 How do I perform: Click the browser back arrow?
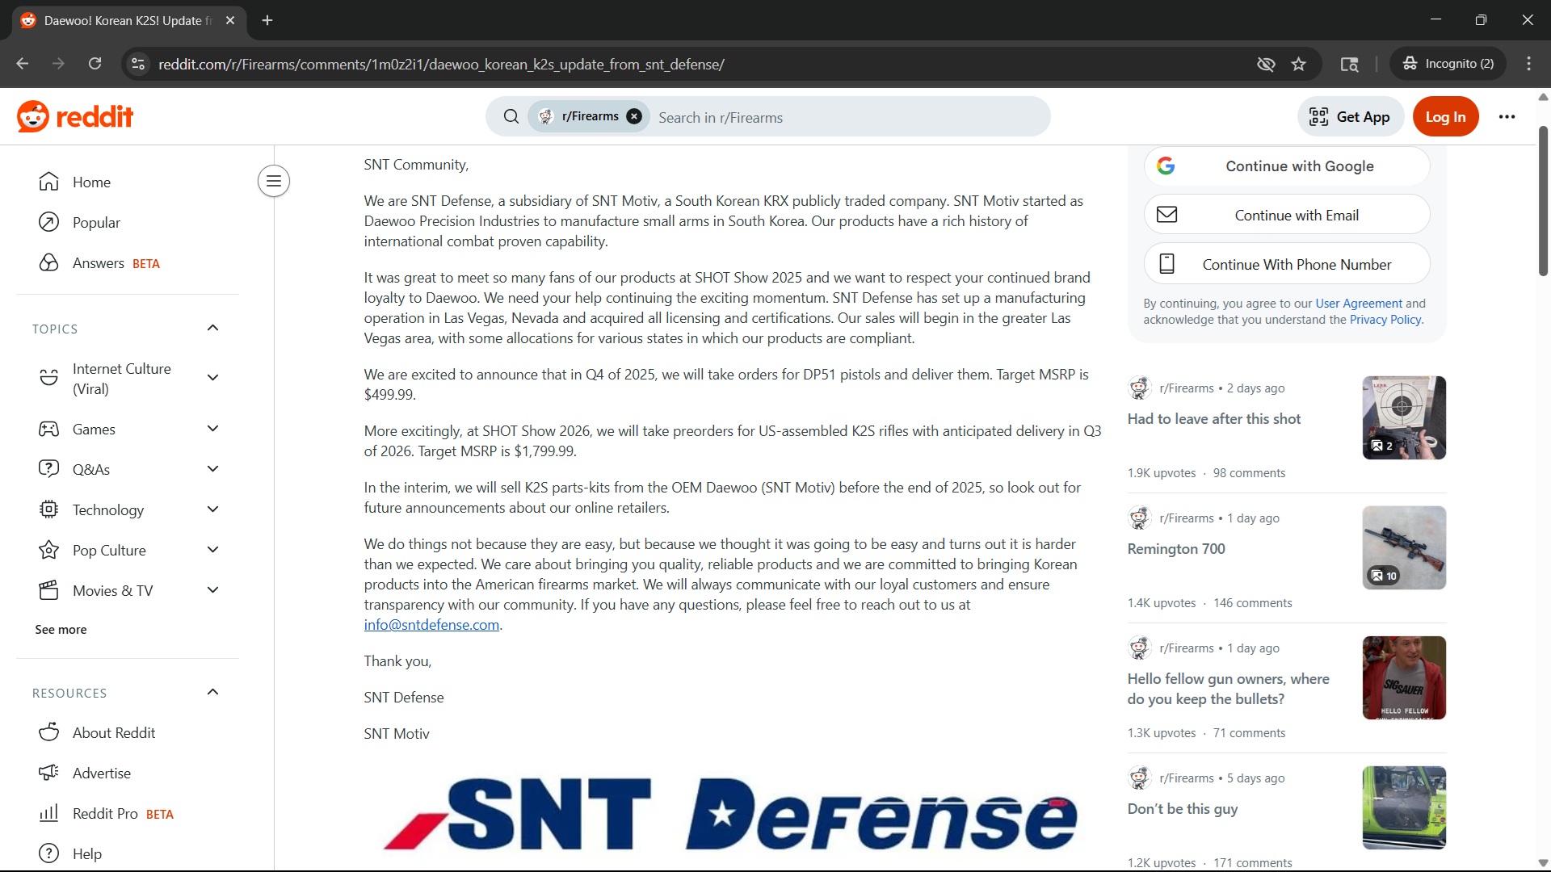coord(23,64)
